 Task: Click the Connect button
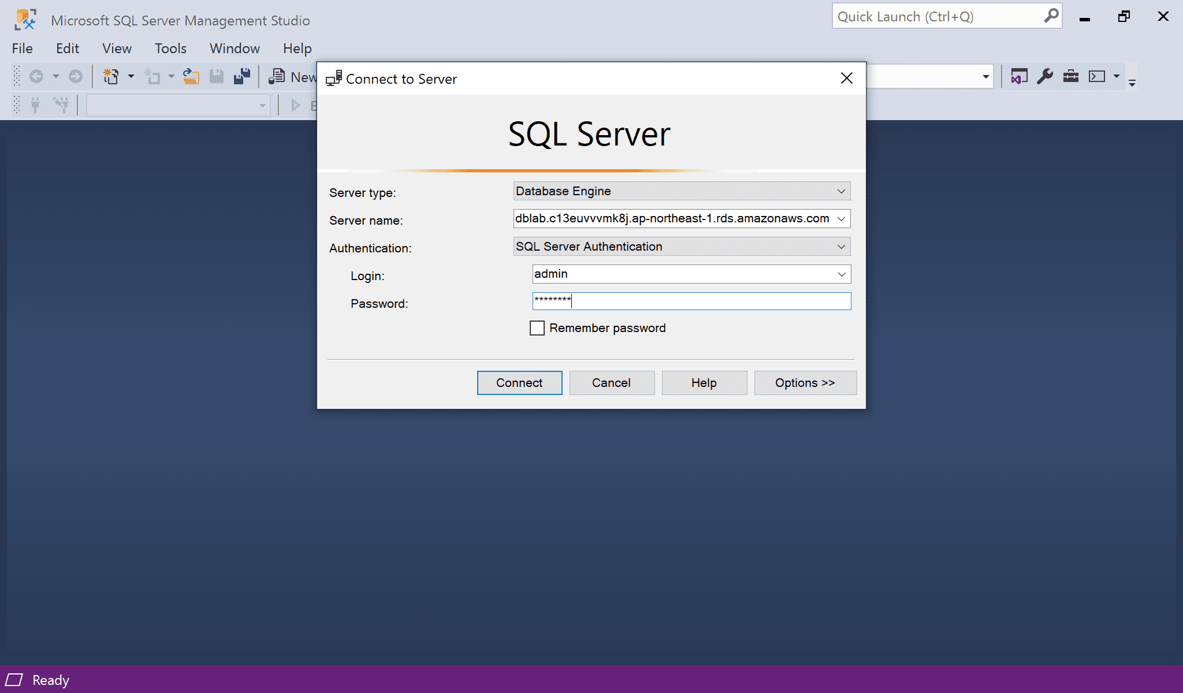519,383
